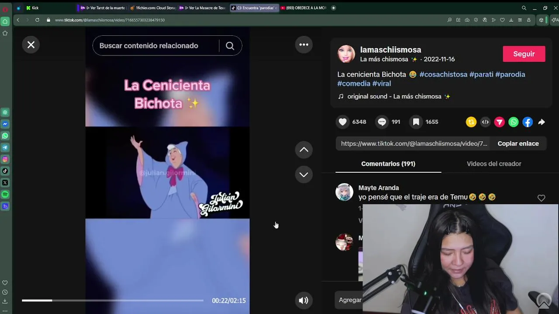Open Instagram in the browser sidebar
The height and width of the screenshot is (314, 559).
(x=5, y=160)
